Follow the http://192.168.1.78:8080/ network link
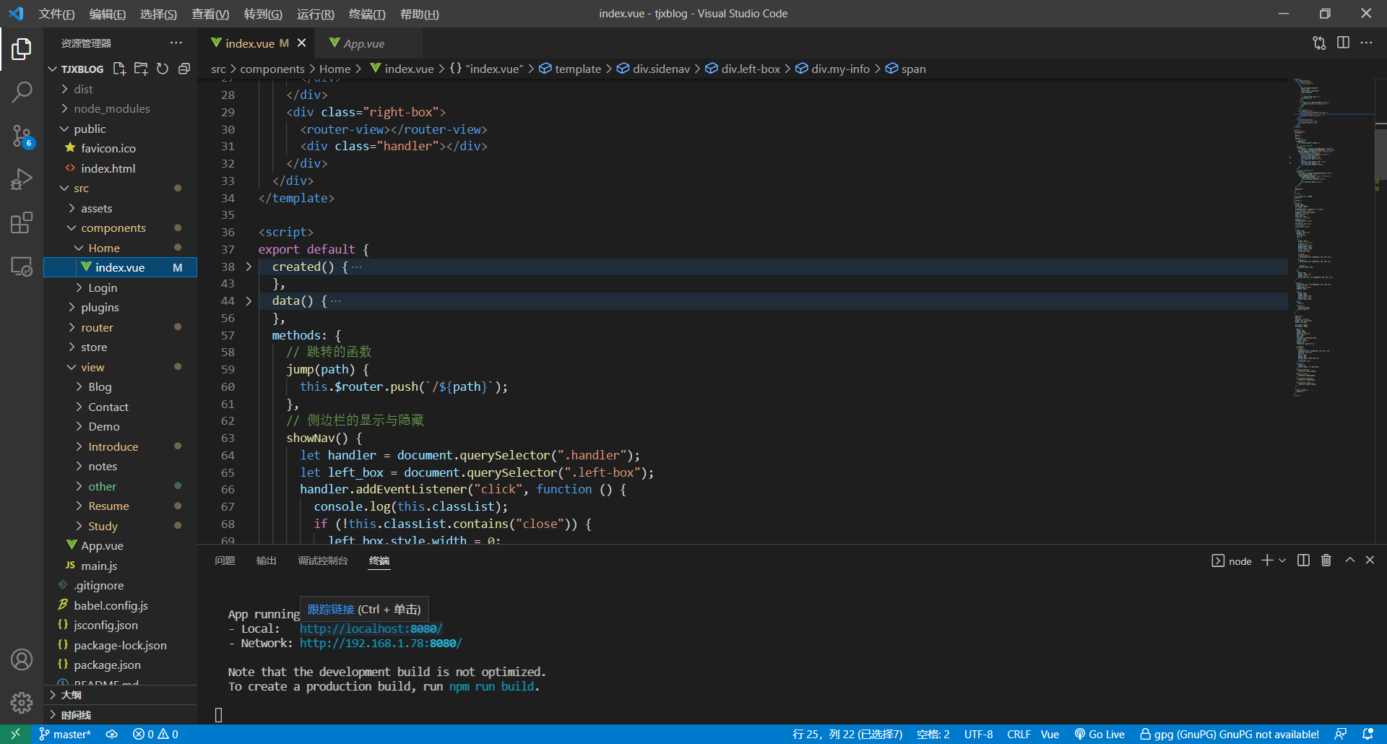 (380, 643)
